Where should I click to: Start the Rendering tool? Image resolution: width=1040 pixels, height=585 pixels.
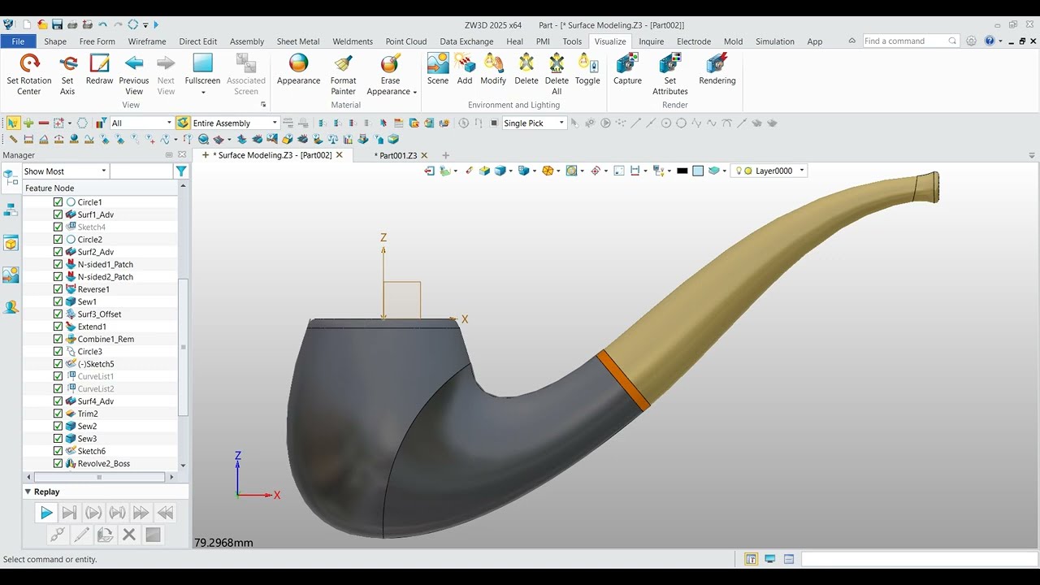(717, 69)
